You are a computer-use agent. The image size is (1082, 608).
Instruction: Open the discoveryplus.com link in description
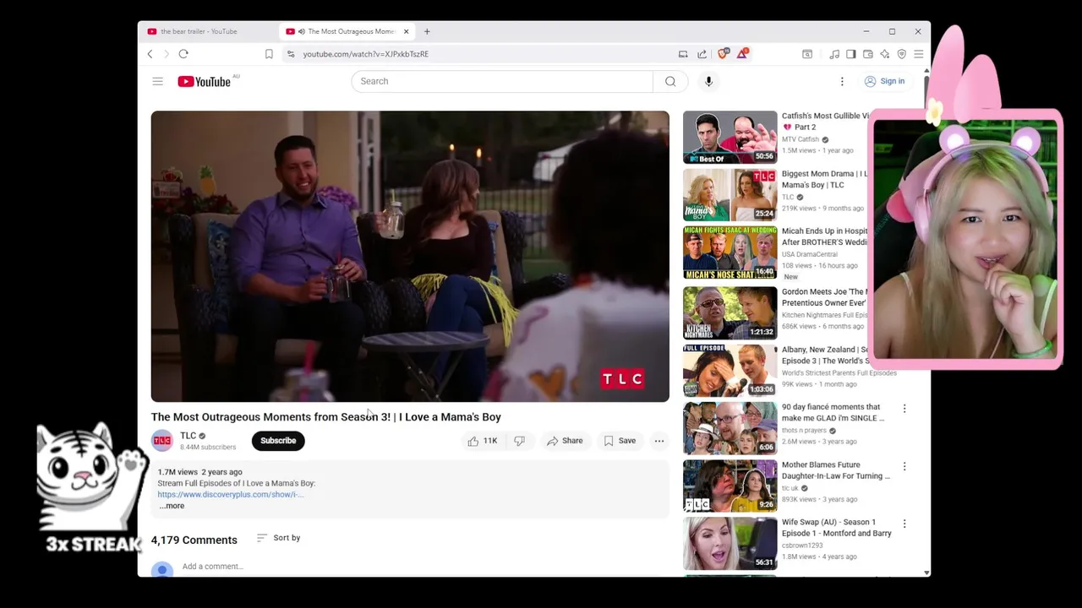point(230,494)
